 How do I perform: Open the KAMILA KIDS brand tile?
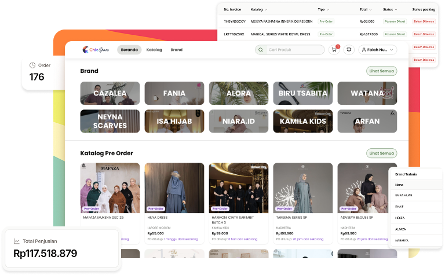pyautogui.click(x=303, y=121)
